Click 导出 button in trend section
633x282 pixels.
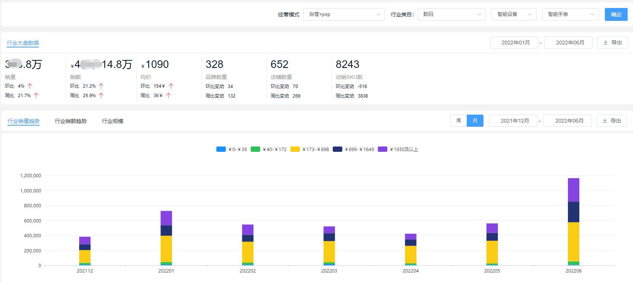click(x=612, y=121)
